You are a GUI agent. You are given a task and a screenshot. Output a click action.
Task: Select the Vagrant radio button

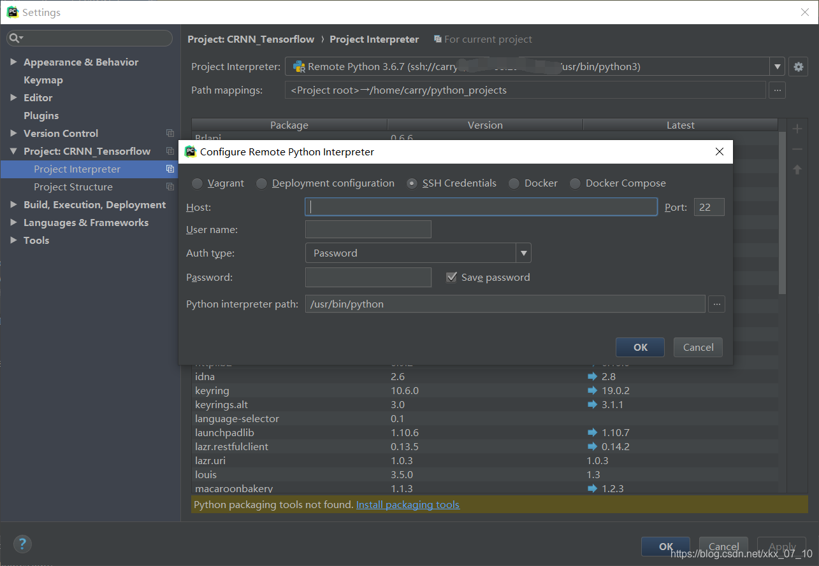pos(198,183)
